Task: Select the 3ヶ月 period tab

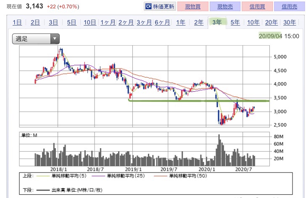Action: [x=144, y=22]
